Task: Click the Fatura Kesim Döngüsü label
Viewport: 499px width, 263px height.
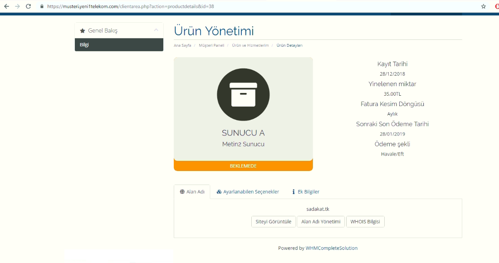Action: 392,104
